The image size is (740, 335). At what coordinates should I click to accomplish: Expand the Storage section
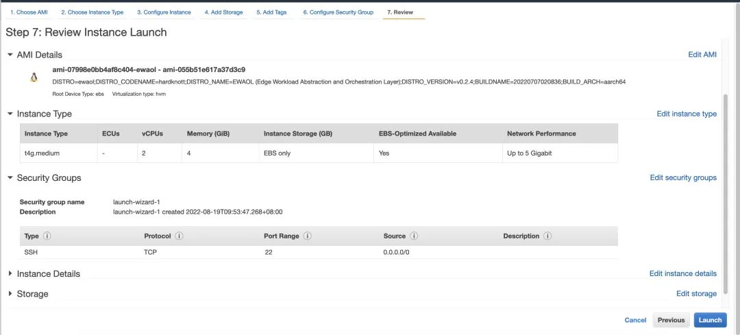pyautogui.click(x=10, y=294)
